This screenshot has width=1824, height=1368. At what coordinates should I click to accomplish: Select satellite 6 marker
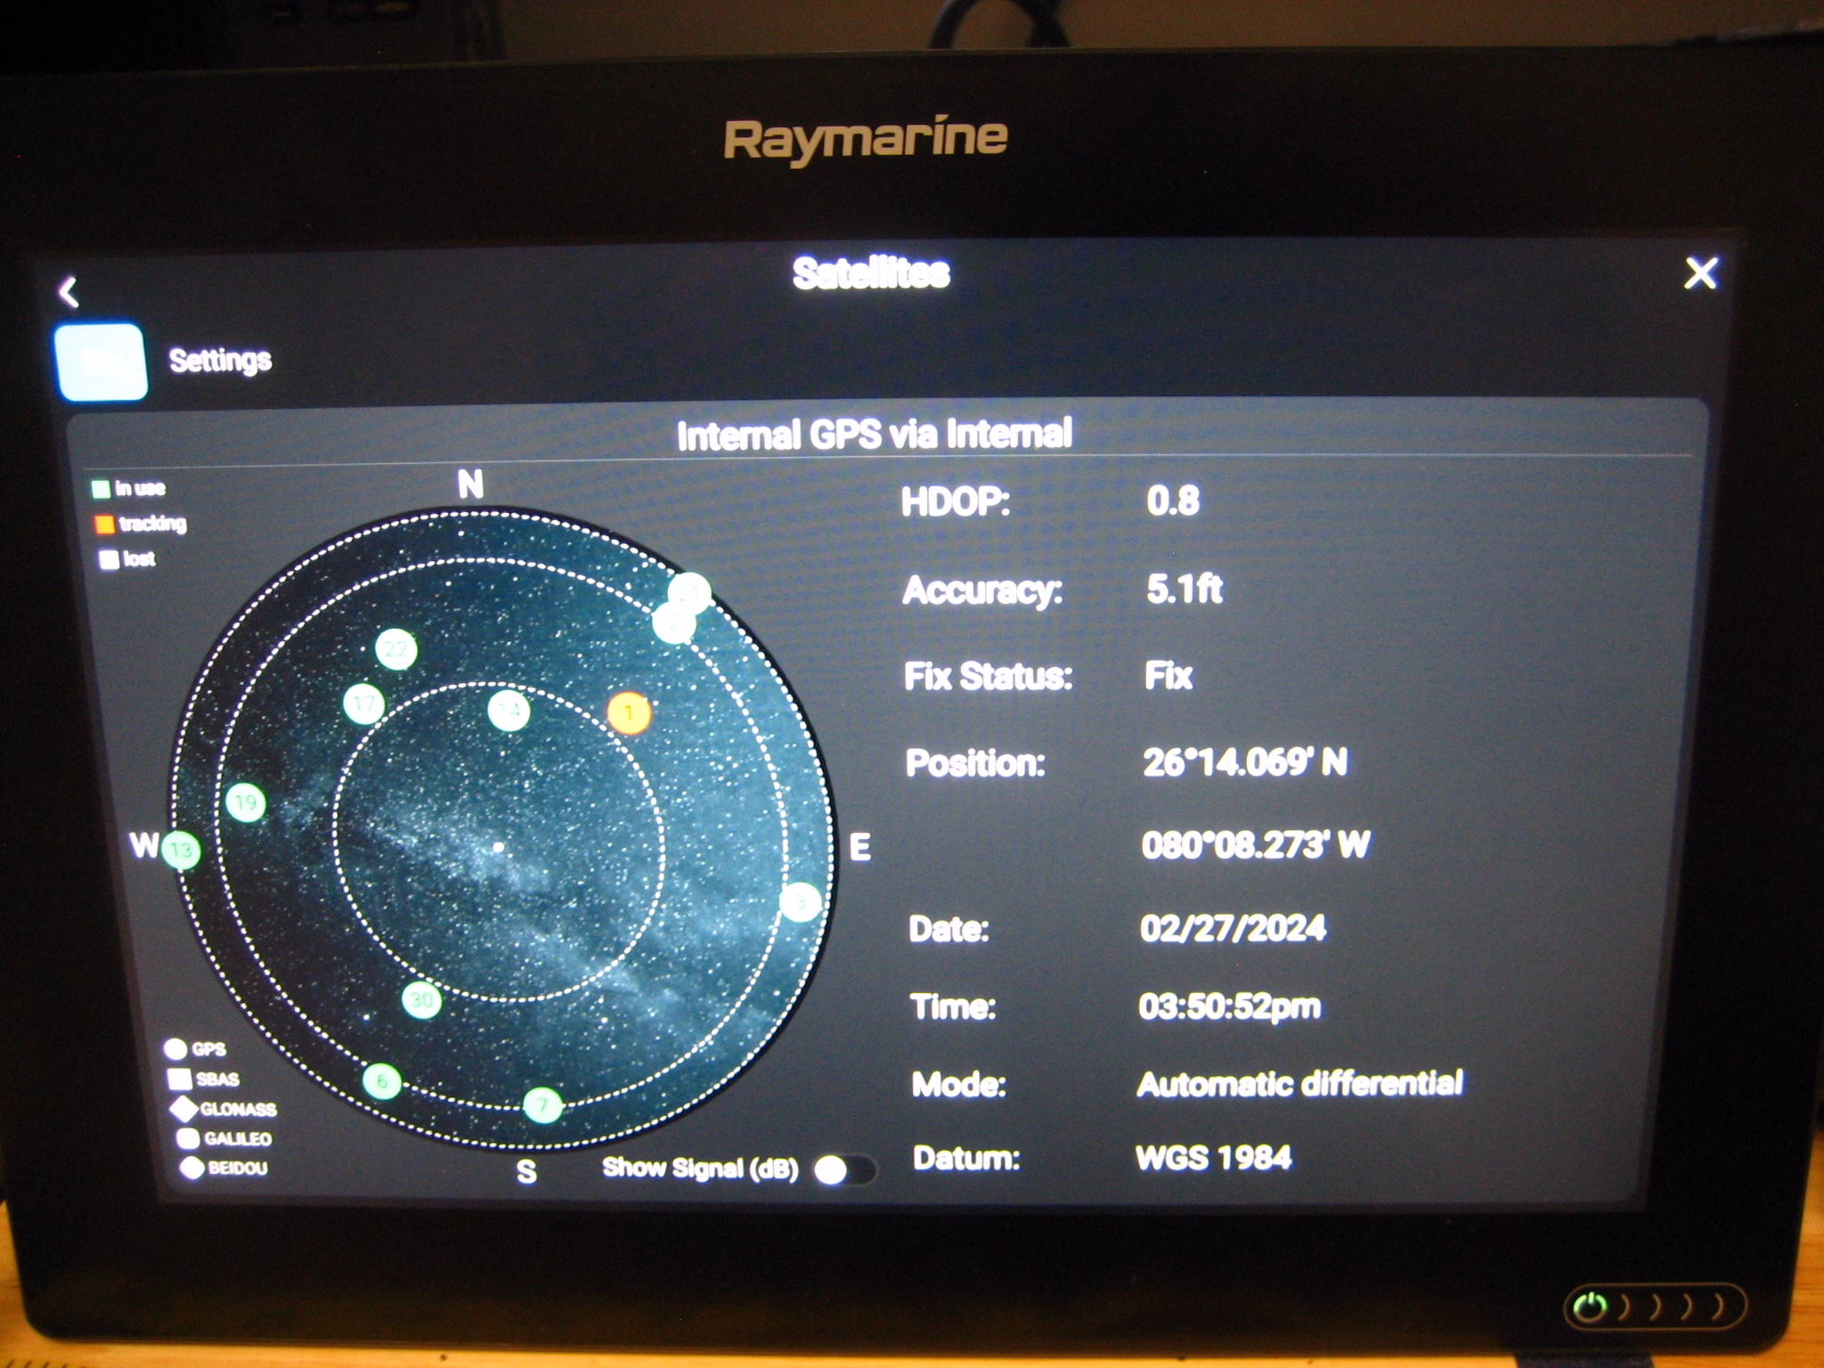(382, 1081)
